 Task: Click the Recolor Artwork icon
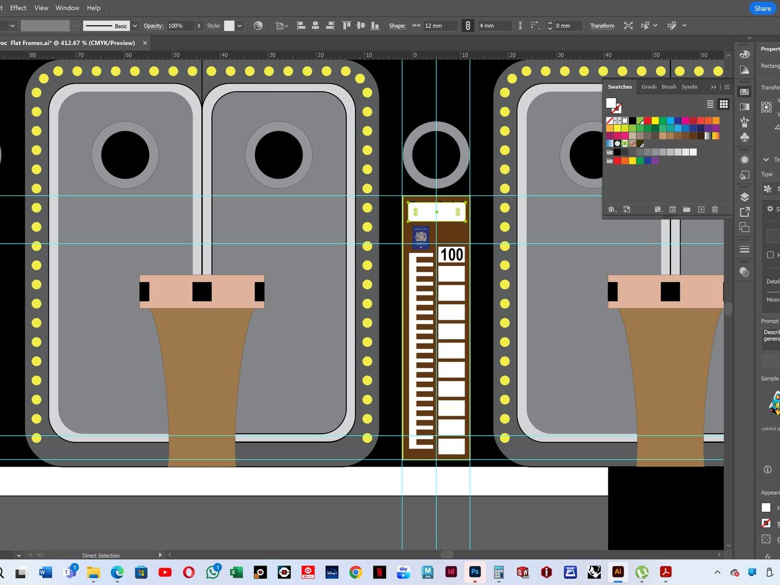pyautogui.click(x=258, y=26)
